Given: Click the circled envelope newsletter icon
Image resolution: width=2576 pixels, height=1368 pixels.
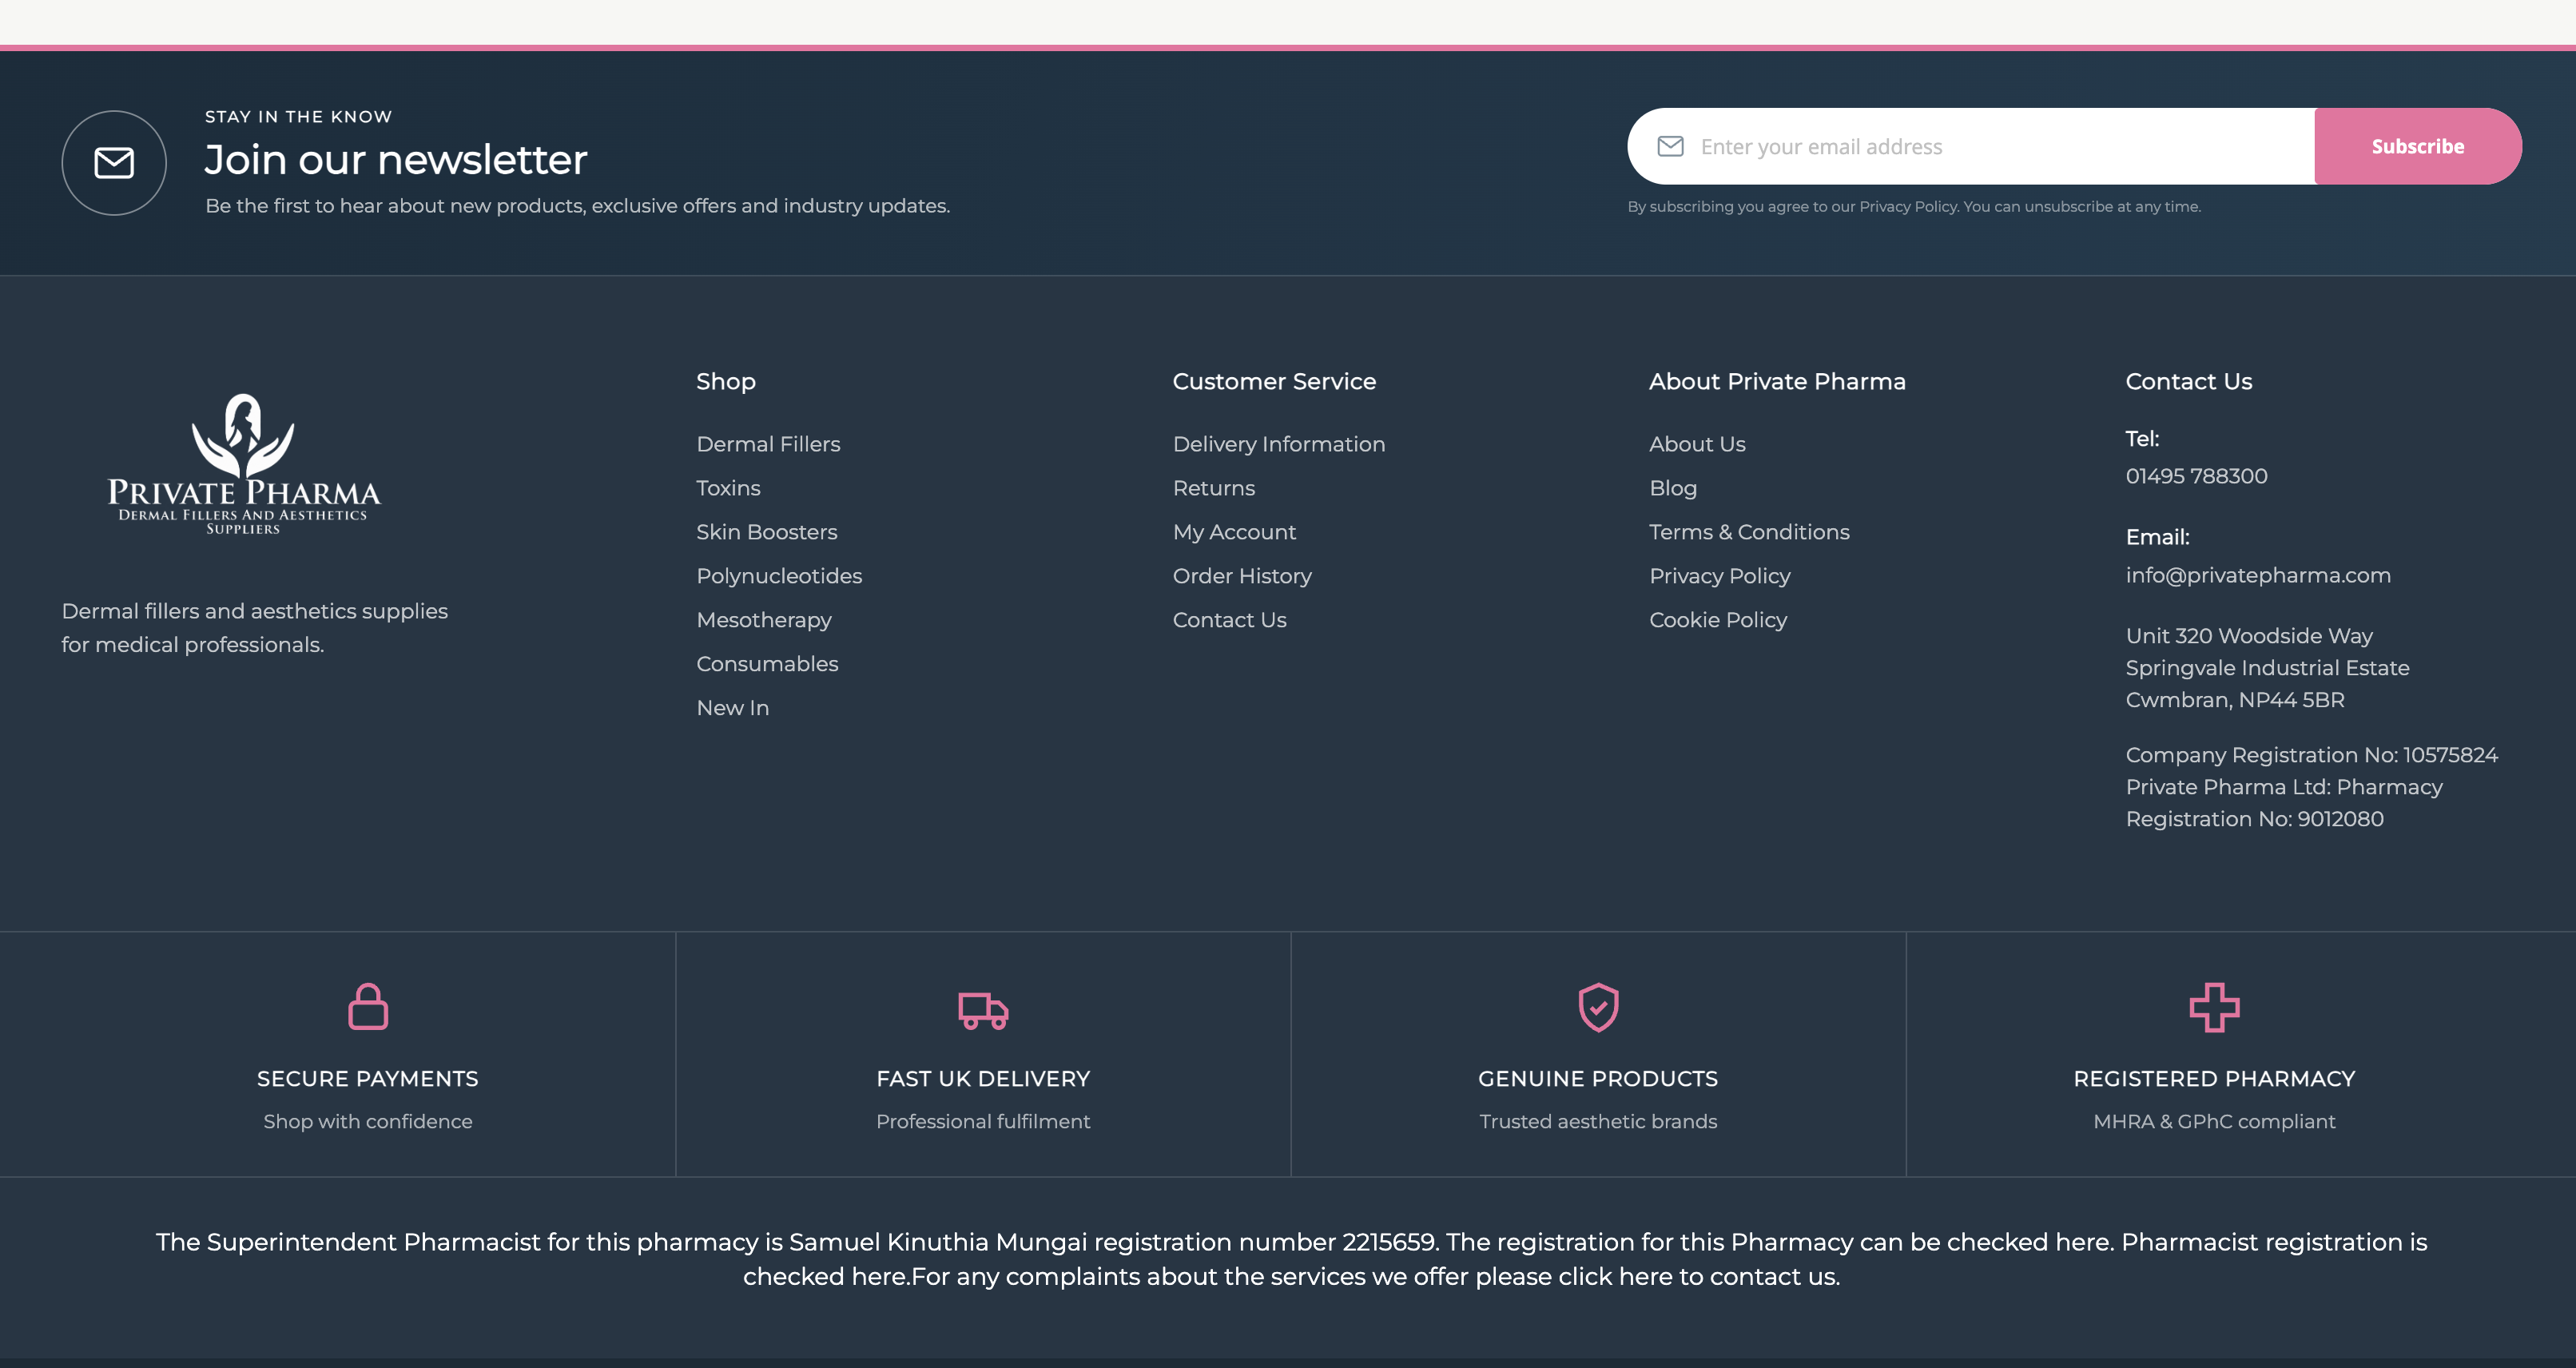Looking at the screenshot, I should (x=114, y=162).
